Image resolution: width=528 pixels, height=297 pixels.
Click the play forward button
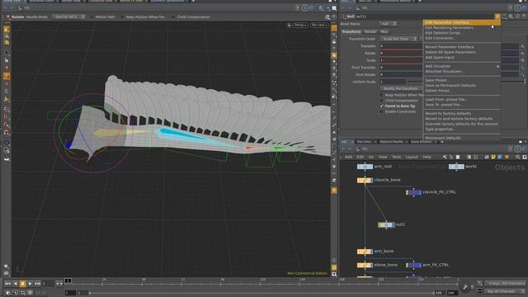[x=30, y=284]
